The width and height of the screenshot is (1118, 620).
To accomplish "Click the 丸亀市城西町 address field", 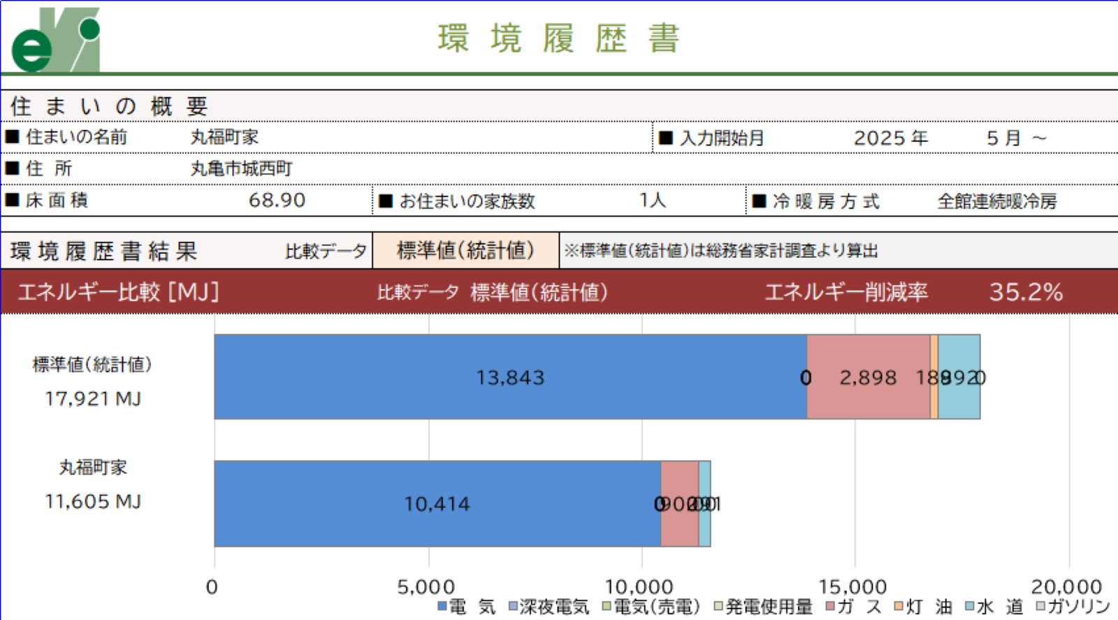I will [x=241, y=168].
